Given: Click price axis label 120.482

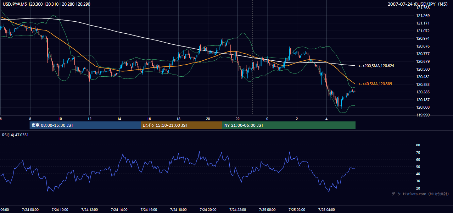Looking at the screenshot, I should point(422,77).
